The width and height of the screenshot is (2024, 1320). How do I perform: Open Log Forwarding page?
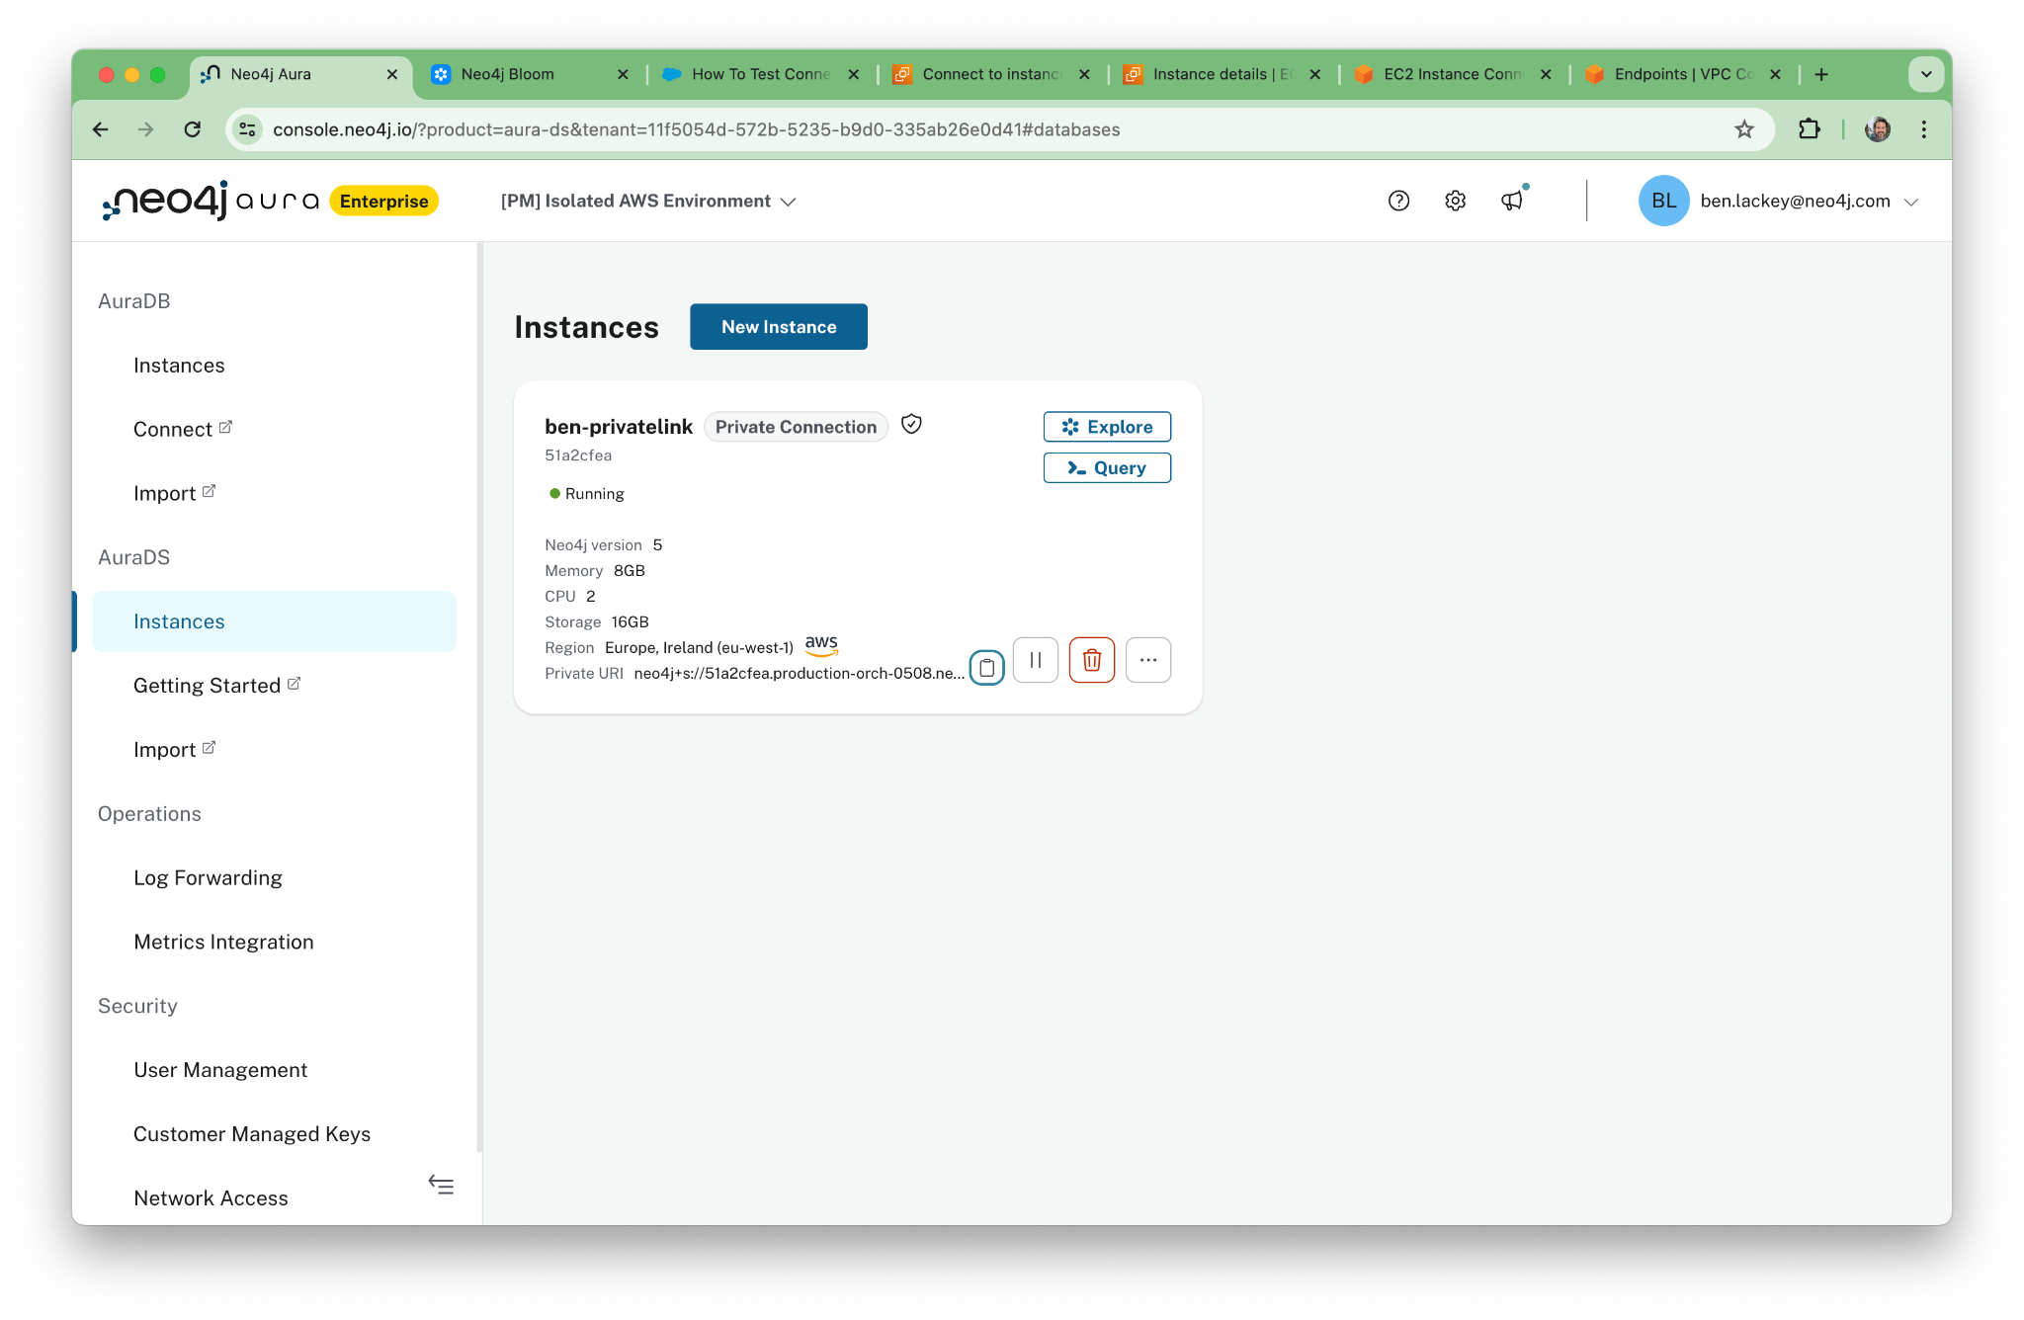point(208,878)
